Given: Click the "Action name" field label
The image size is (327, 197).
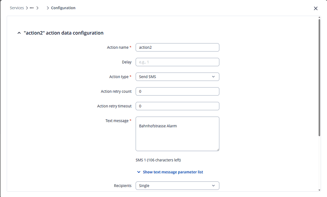Looking at the screenshot, I should pos(118,47).
